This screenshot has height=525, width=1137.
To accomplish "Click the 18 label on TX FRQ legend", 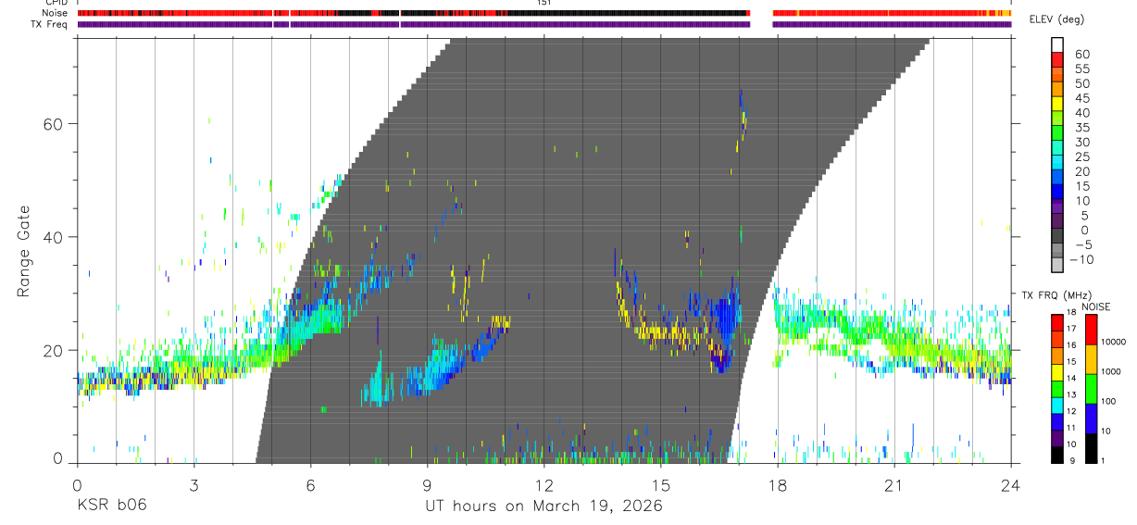I will tap(1073, 314).
